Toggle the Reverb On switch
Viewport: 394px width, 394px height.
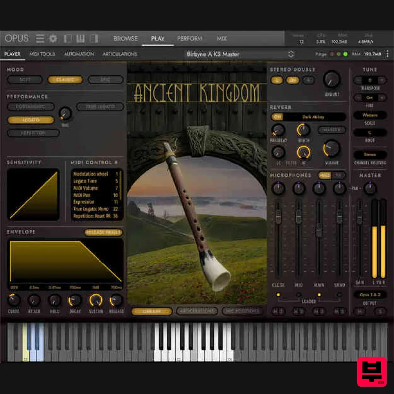tap(277, 117)
